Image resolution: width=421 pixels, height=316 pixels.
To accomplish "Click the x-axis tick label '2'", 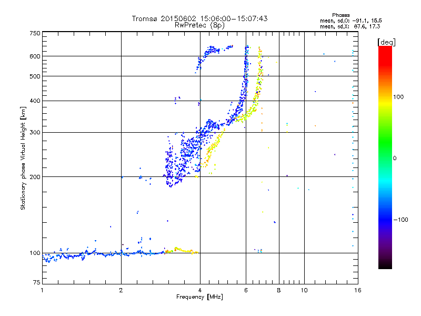I will [121, 290].
